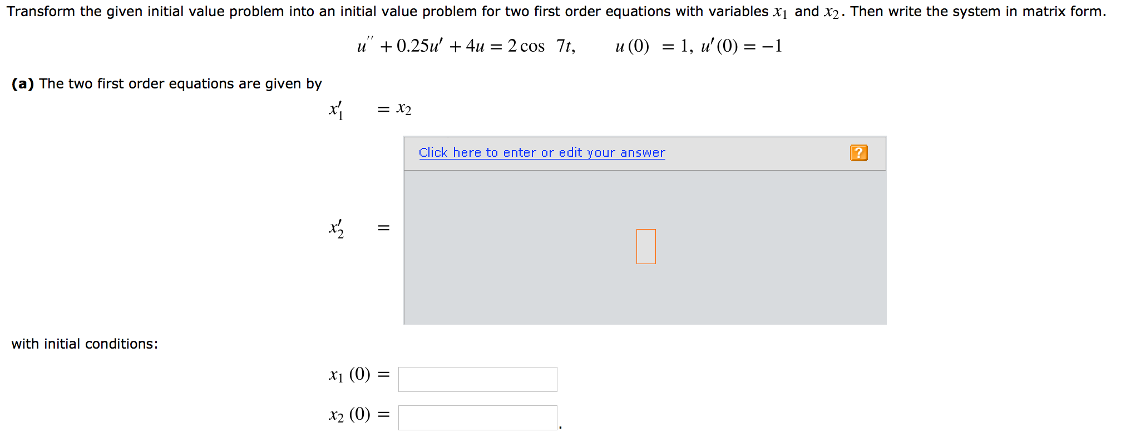
Task: Click the 'with initial conditions:' label
Action: point(85,343)
